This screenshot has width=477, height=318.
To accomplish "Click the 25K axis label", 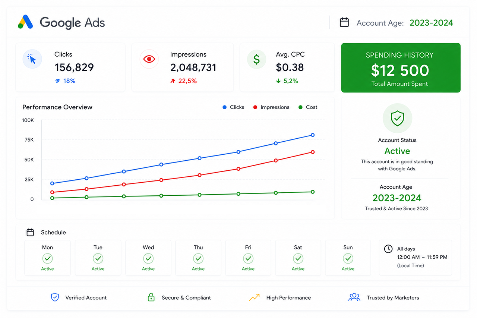I will tap(29, 179).
